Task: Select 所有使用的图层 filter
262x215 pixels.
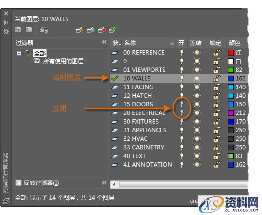Action: click(x=63, y=61)
